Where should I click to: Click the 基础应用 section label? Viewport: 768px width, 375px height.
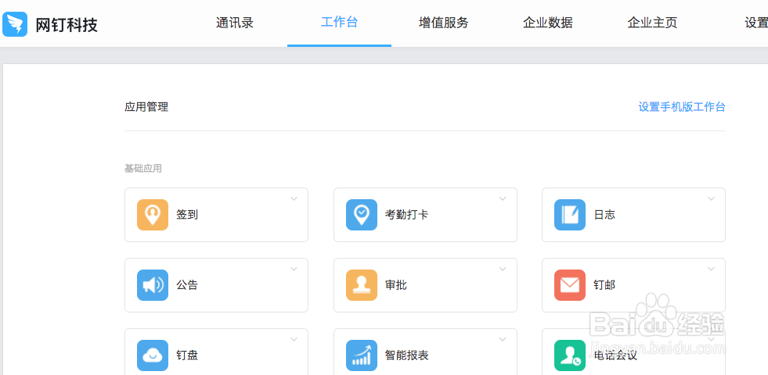point(143,169)
